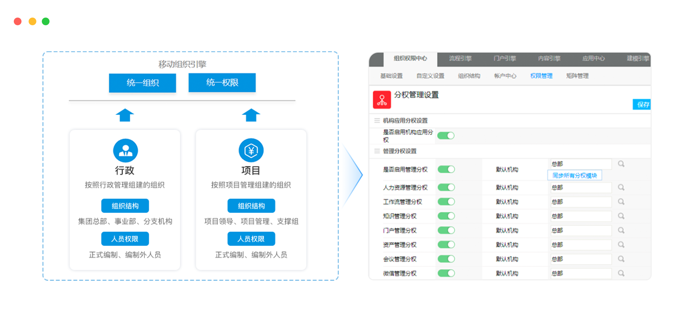Click the 默认机构 input for 是否启用管理分权

point(581,164)
